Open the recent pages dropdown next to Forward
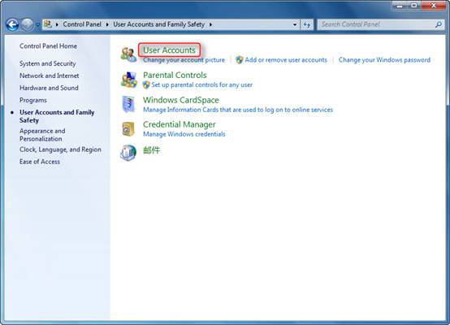The image size is (450, 325). tap(37, 25)
